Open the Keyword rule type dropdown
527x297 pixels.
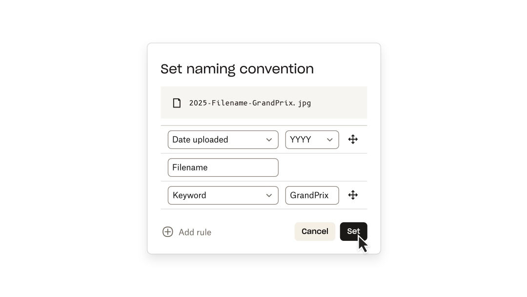(223, 195)
